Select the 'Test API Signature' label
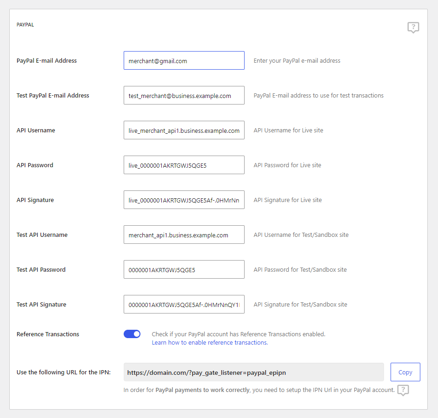This screenshot has width=438, height=418. pyautogui.click(x=41, y=305)
